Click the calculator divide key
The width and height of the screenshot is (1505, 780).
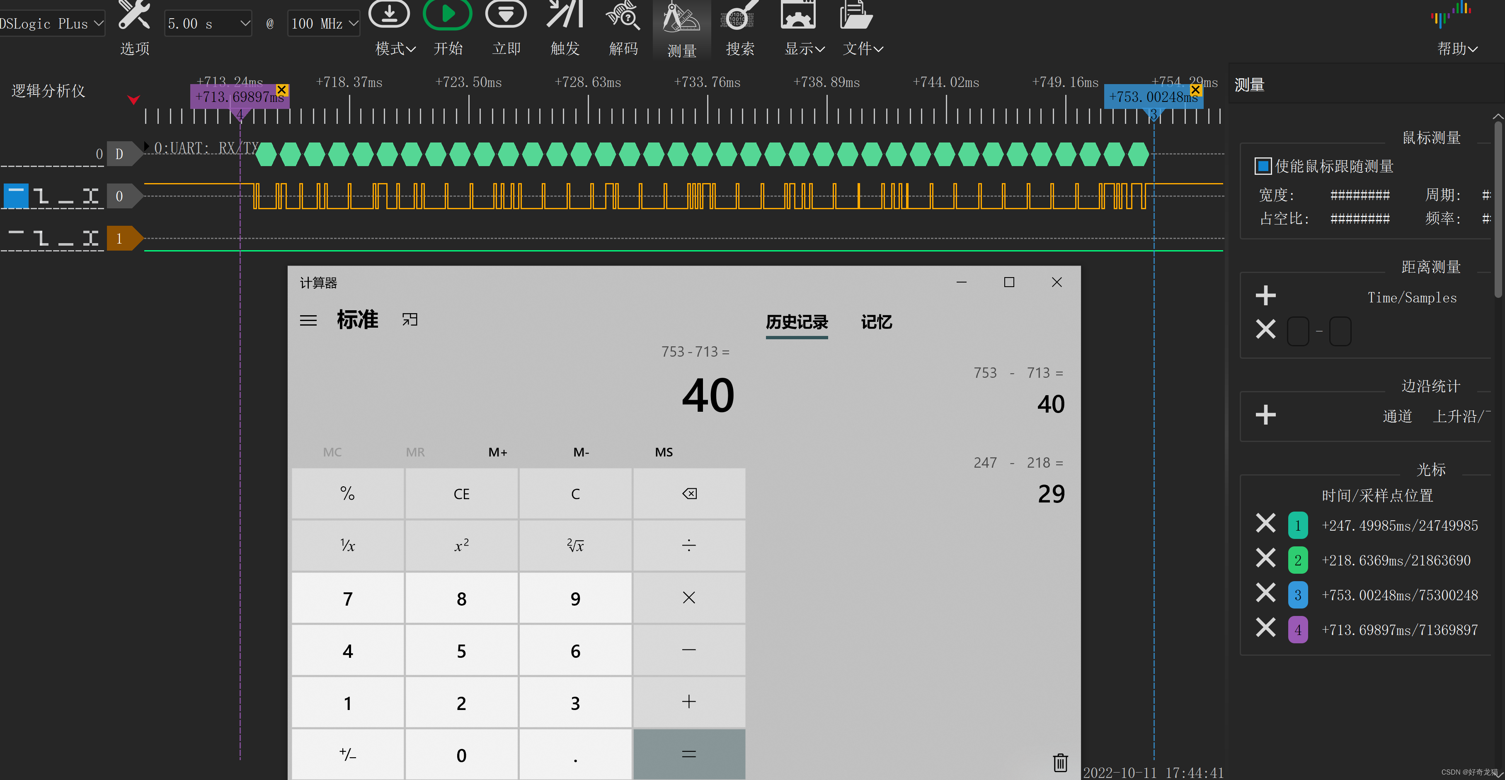pyautogui.click(x=689, y=546)
